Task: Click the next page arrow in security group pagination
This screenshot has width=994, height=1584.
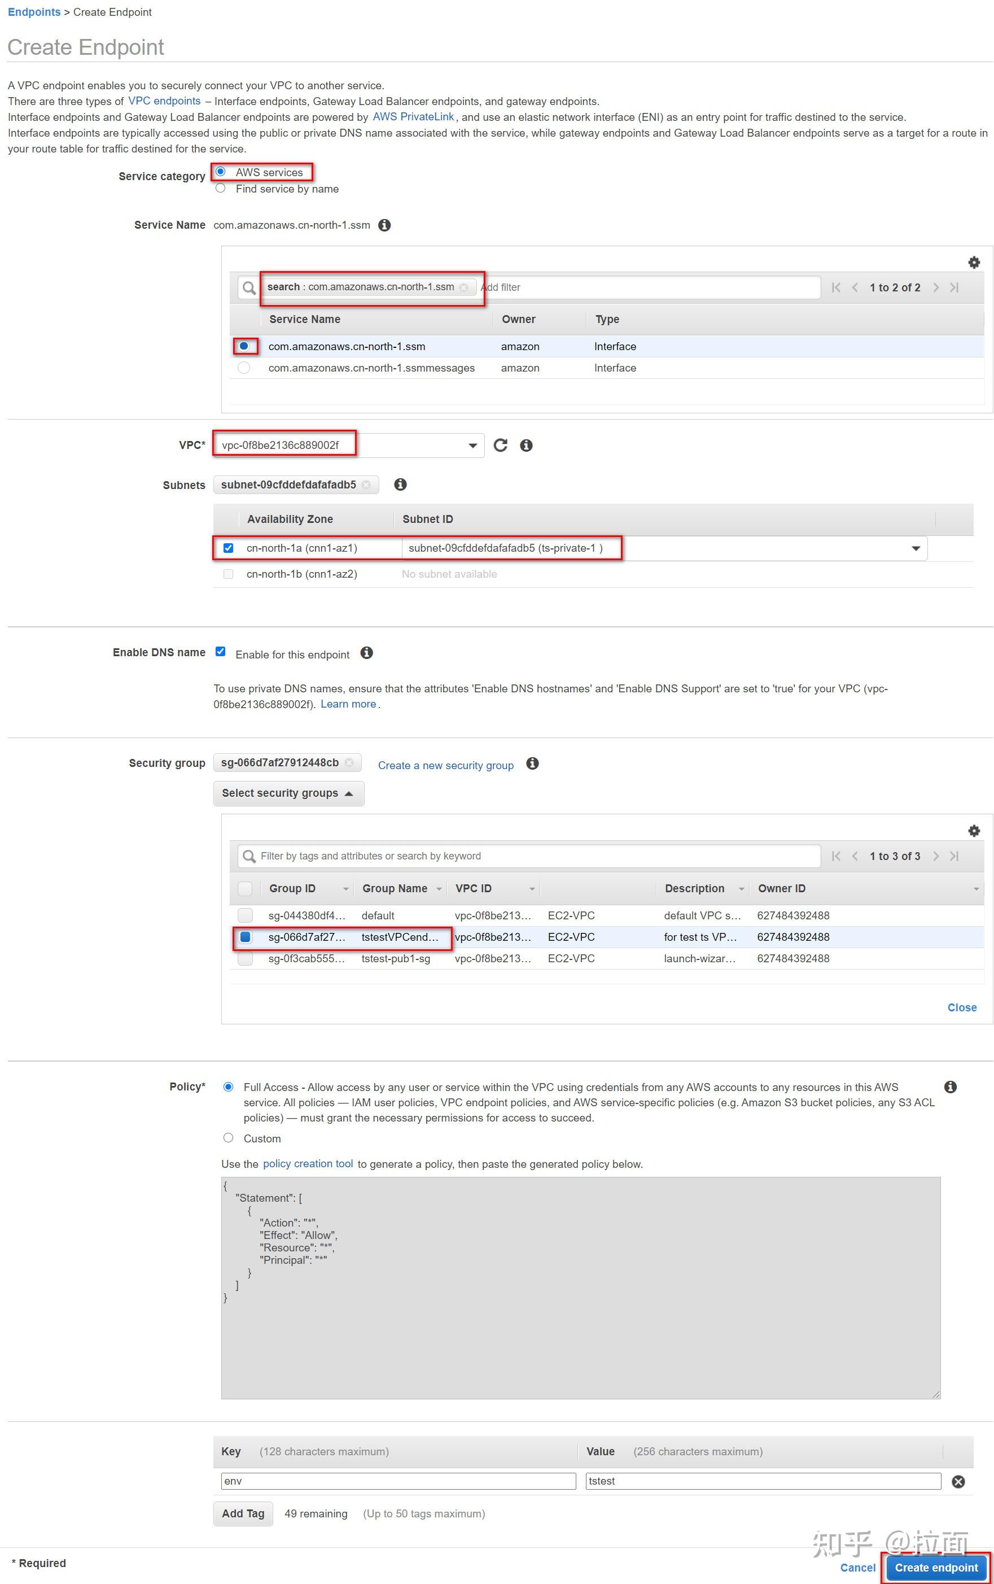Action: (x=936, y=856)
